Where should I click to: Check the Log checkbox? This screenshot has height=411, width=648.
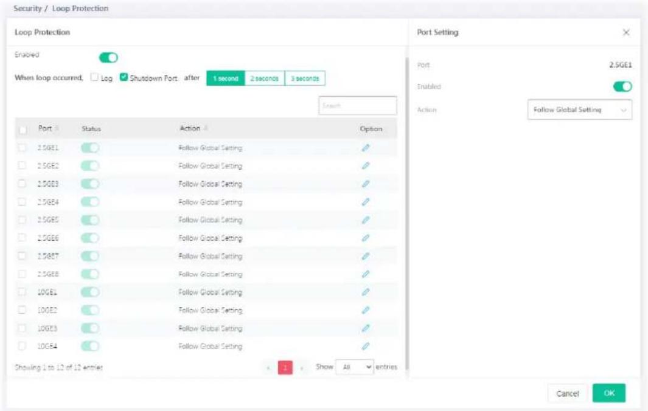94,77
